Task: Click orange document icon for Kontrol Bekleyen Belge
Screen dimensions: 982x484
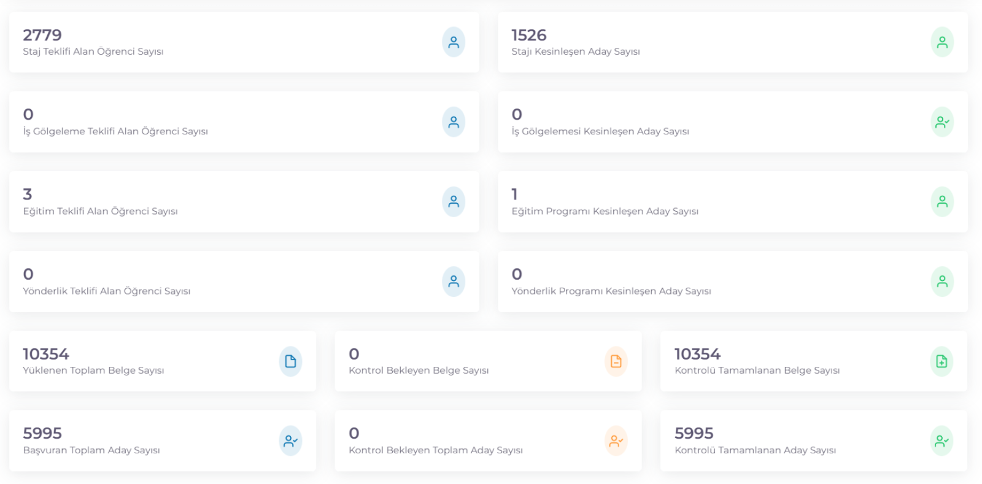Action: tap(616, 361)
